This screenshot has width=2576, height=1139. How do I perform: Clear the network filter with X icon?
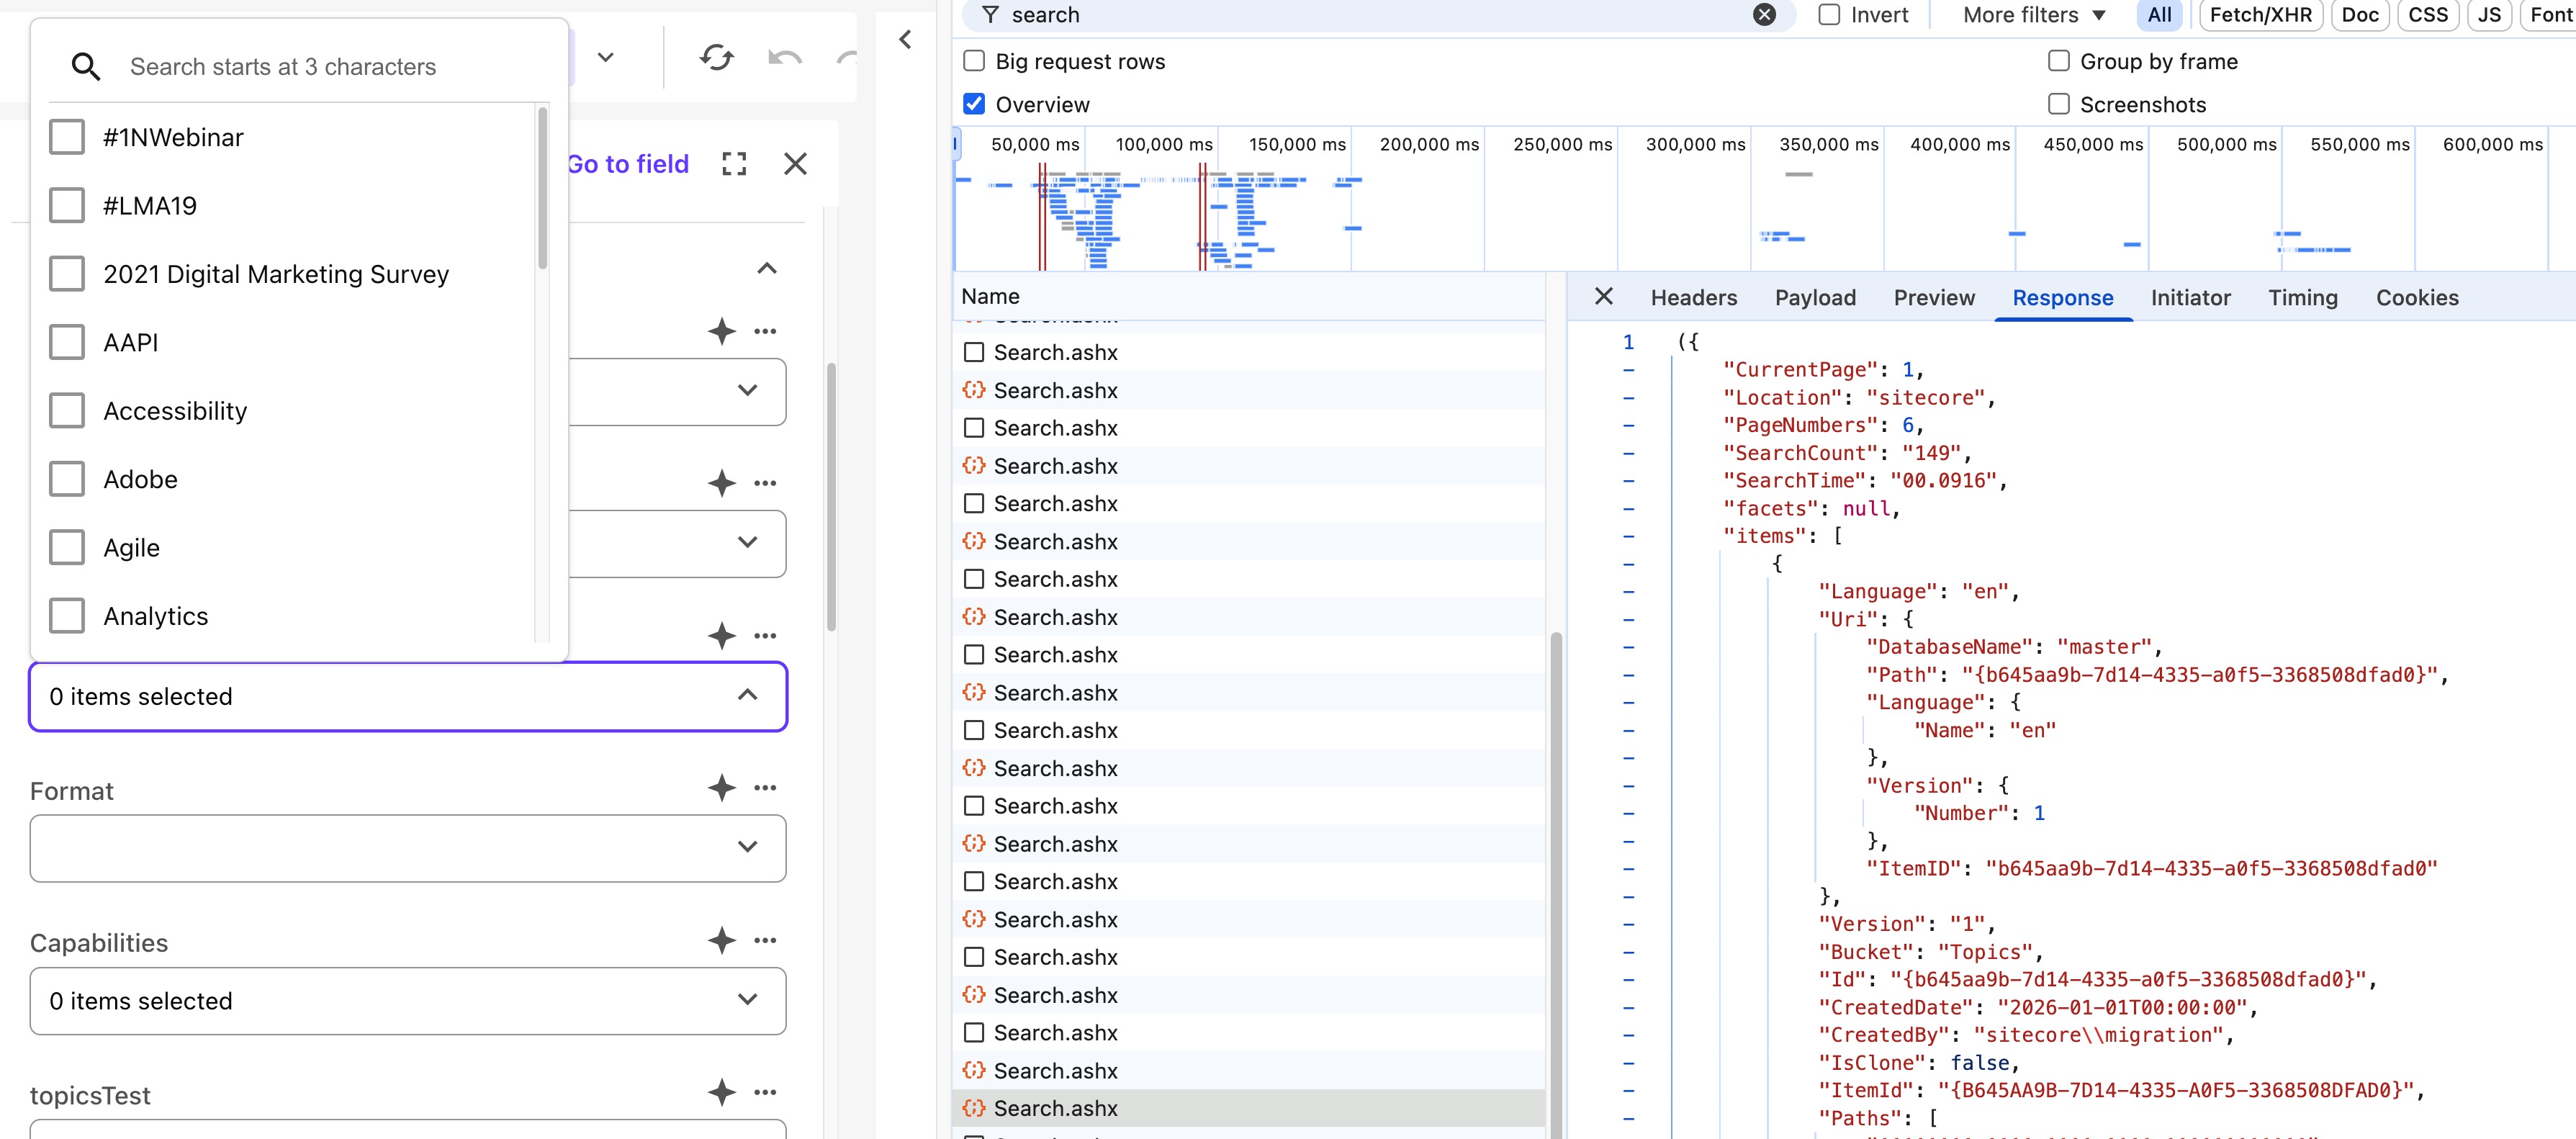pyautogui.click(x=1765, y=15)
